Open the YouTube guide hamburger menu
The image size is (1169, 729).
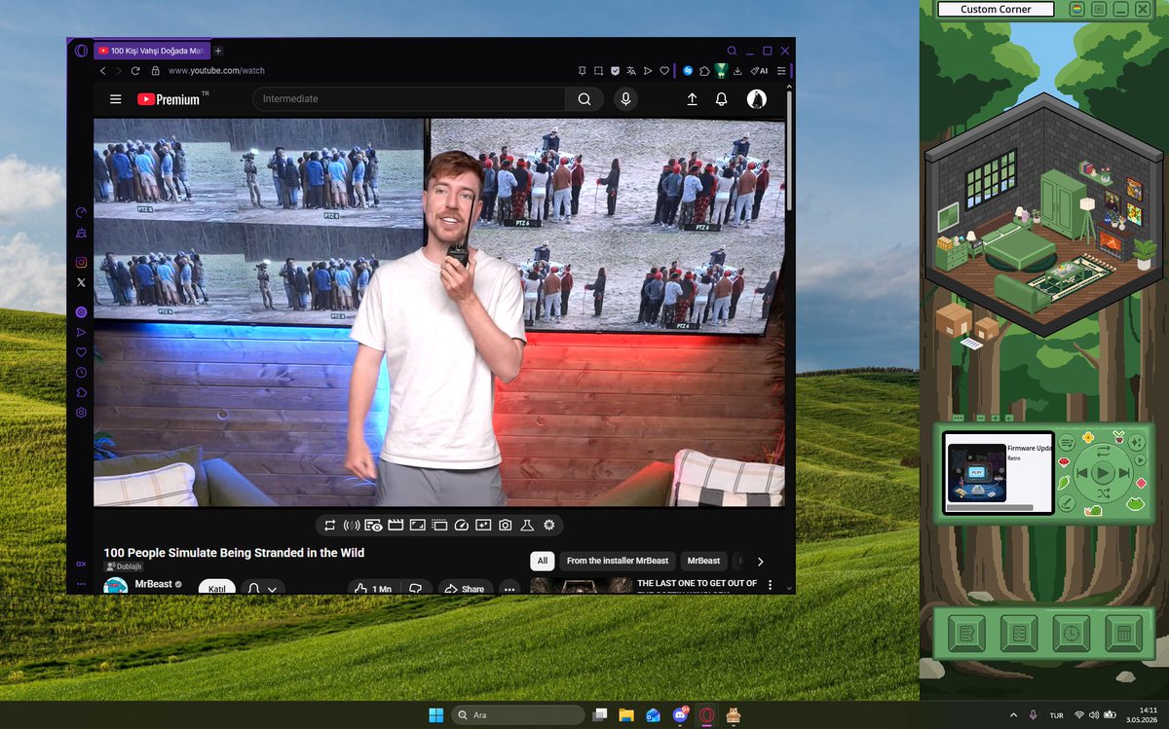pyautogui.click(x=116, y=99)
